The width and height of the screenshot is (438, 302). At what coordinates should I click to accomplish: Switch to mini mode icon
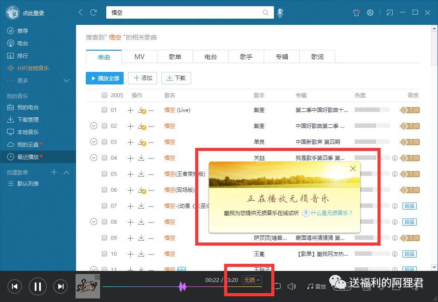tap(390, 12)
